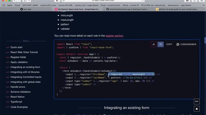Image resolution: width=206 pixels, height=115 pixels.
Task: Click the Quick start code icon
Action: click(8, 47)
